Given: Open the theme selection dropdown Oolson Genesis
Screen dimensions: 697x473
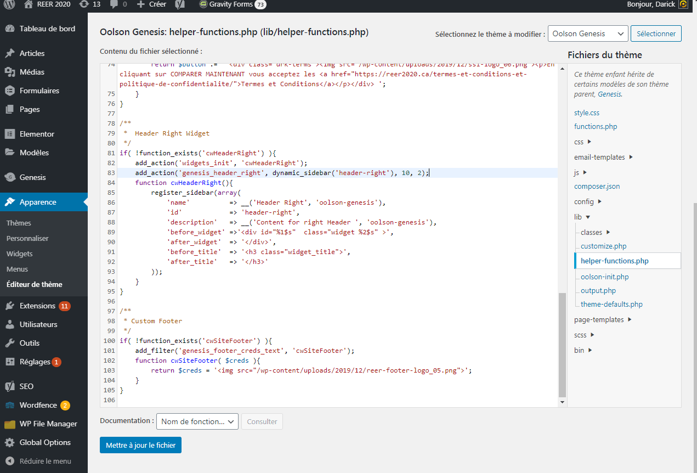Looking at the screenshot, I should (588, 33).
